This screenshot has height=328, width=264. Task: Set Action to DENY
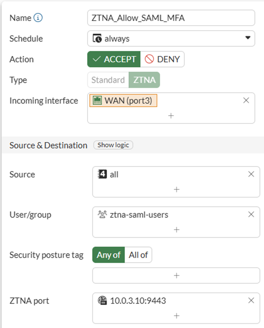[162, 59]
